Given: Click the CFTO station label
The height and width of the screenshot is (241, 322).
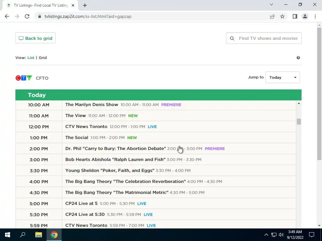Looking at the screenshot, I should click(42, 78).
